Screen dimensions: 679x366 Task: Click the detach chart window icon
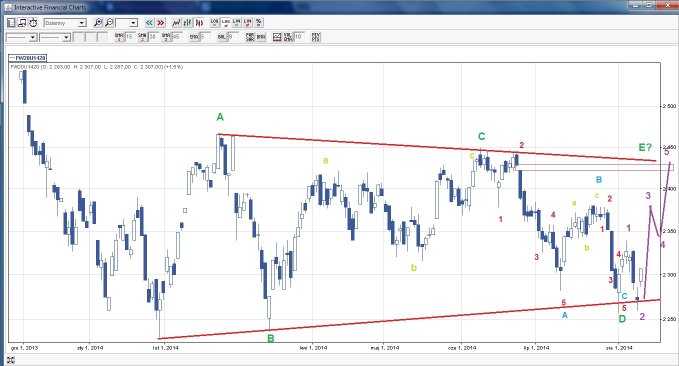click(22, 22)
